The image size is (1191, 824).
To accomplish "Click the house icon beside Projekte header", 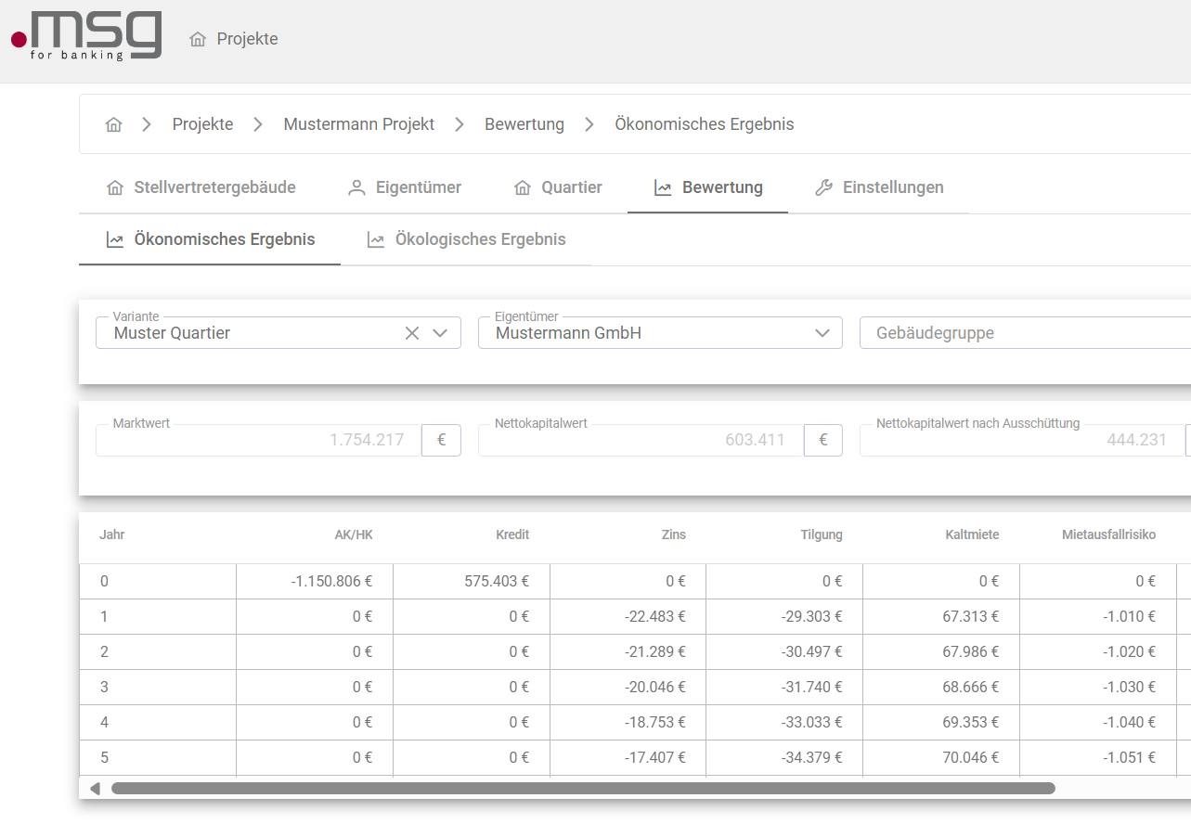I will 197,39.
